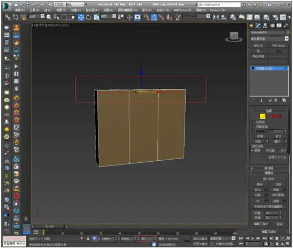This screenshot has height=249, width=293.
Task: Select the SubObj preview selection radio
Action: 264,150
